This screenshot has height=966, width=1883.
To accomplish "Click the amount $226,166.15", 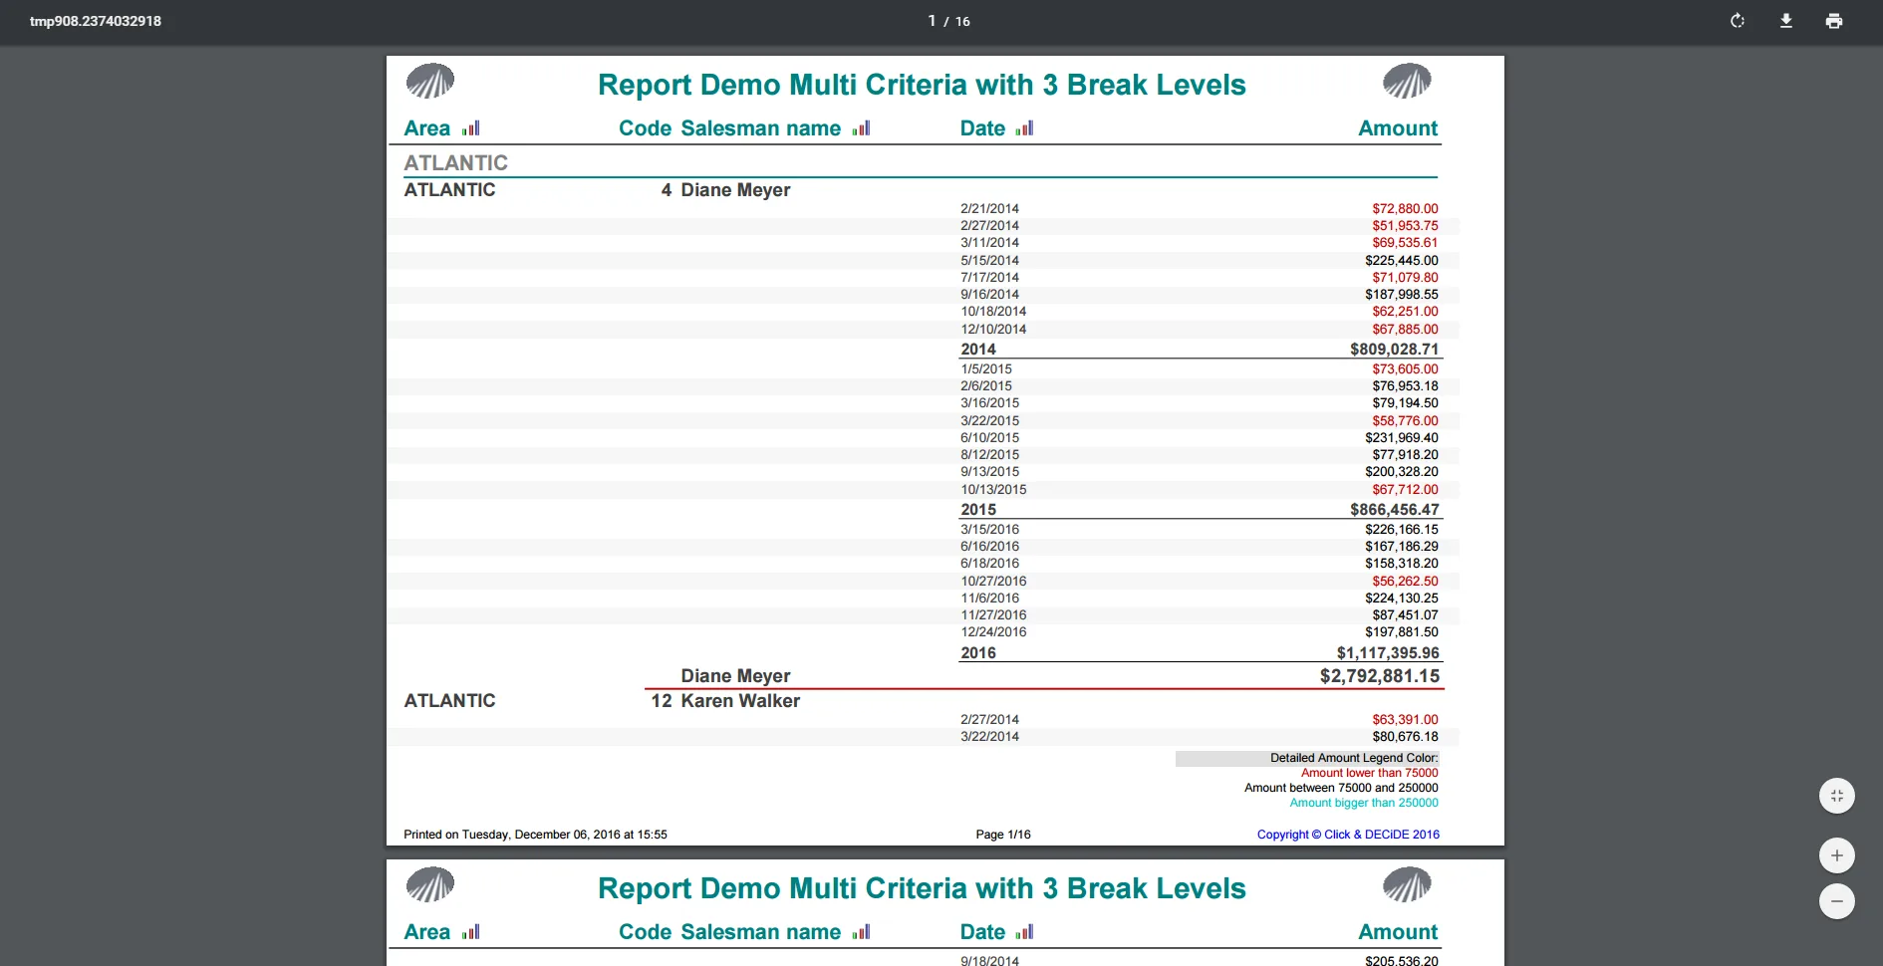I will [x=1402, y=530].
